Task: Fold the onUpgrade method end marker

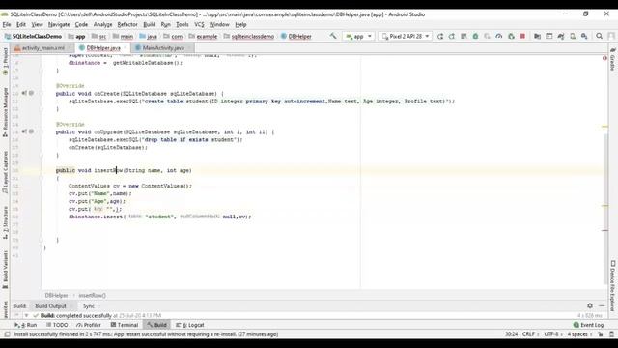Action: pos(41,155)
